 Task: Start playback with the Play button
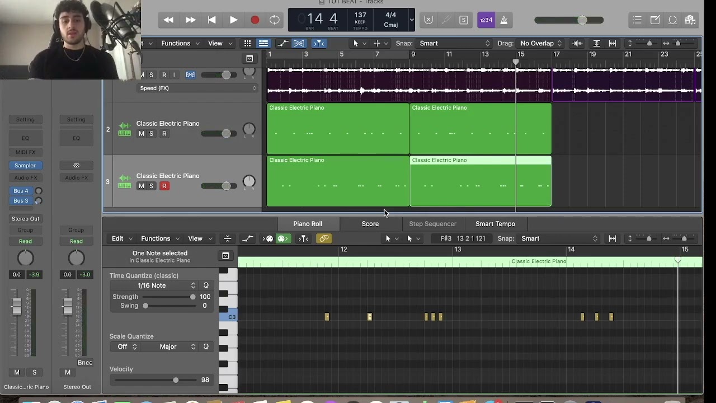click(233, 20)
